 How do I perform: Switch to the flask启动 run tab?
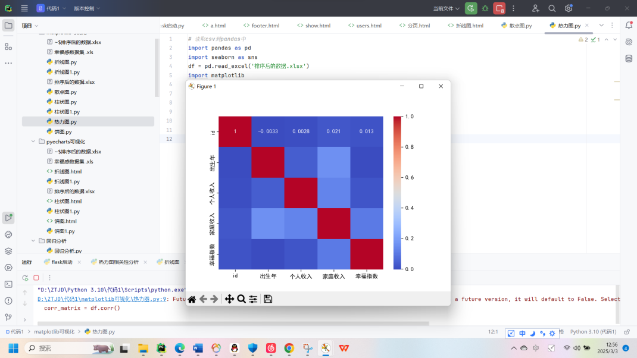point(58,262)
